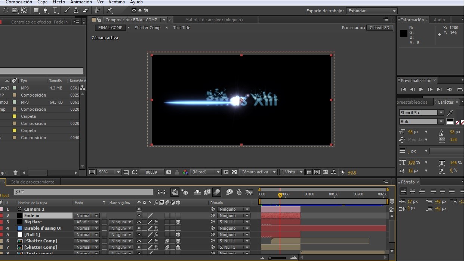Take a snapshot with the camera icon
Viewport: 465px width, 261px height.
click(x=169, y=172)
